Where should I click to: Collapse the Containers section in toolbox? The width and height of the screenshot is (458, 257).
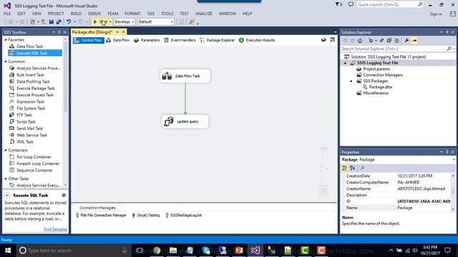pyautogui.click(x=6, y=151)
